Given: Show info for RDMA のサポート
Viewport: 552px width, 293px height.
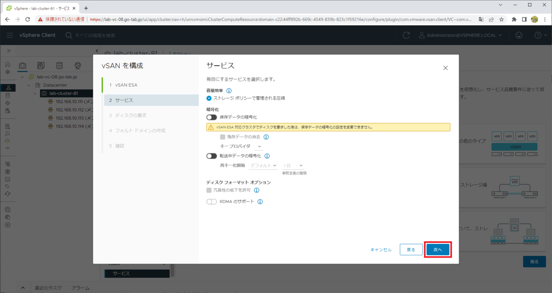Looking at the screenshot, I should pyautogui.click(x=260, y=202).
